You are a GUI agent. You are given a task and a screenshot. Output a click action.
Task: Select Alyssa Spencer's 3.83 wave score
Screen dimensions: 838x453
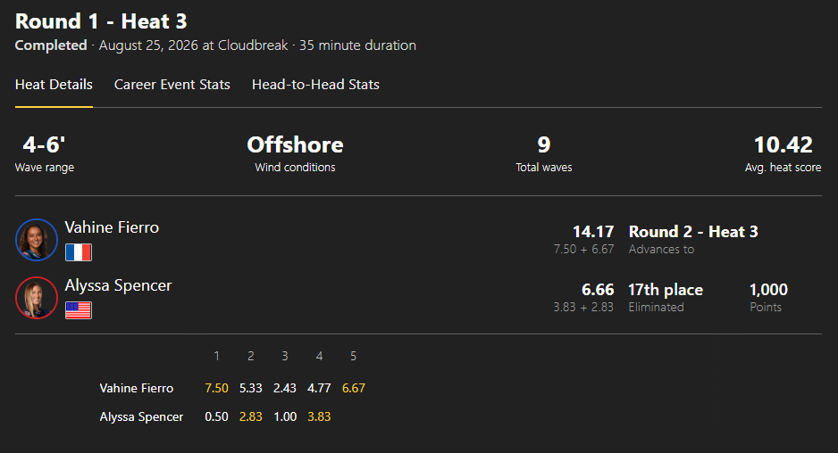[319, 416]
